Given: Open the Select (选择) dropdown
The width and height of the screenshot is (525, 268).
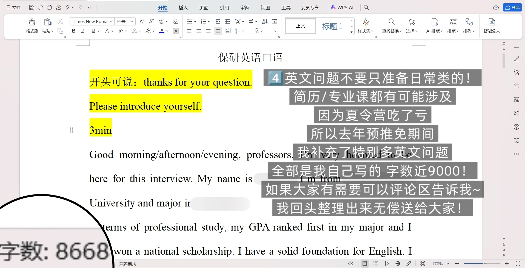Looking at the screenshot, I should coord(412,26).
